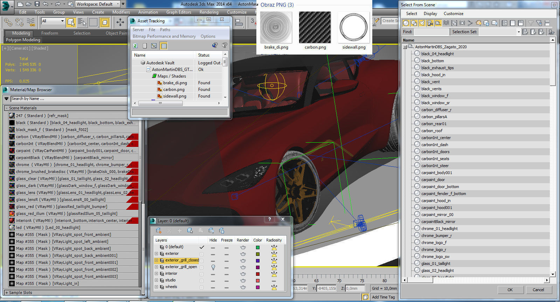Viewport: 560px width, 302px height.
Task: Select radio circle next to carbon_roof
Action: point(417,130)
